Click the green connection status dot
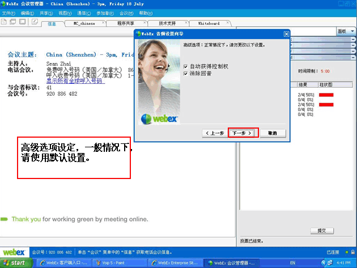The height and width of the screenshot is (268, 357). click(x=347, y=252)
